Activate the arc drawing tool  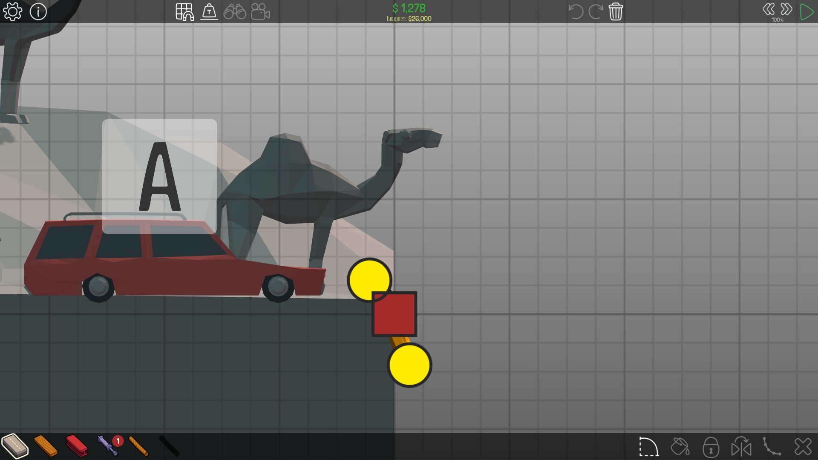(x=648, y=447)
